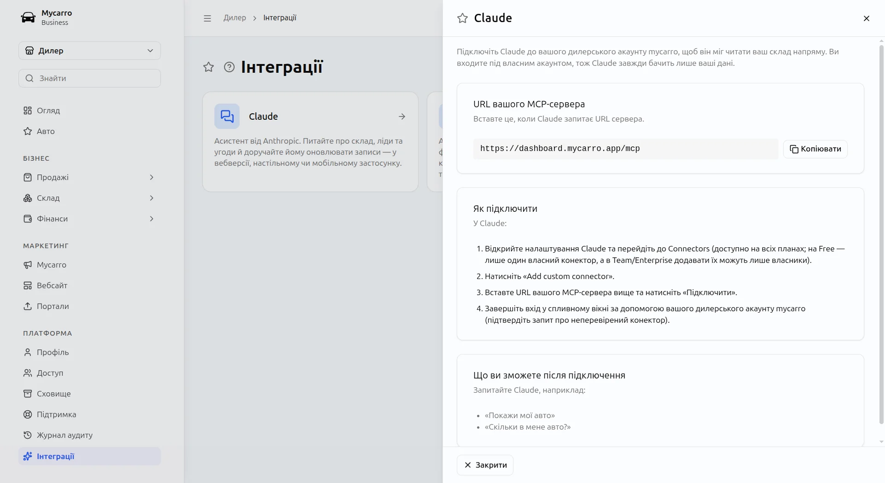Click the Сховище archive icon
The height and width of the screenshot is (483, 885).
28,394
